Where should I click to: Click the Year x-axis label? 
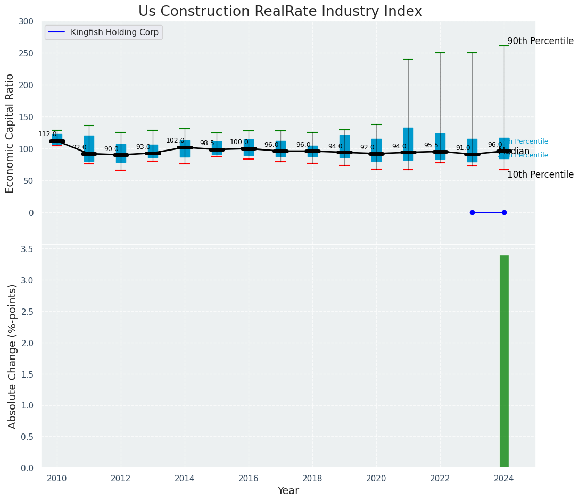pos(288,490)
